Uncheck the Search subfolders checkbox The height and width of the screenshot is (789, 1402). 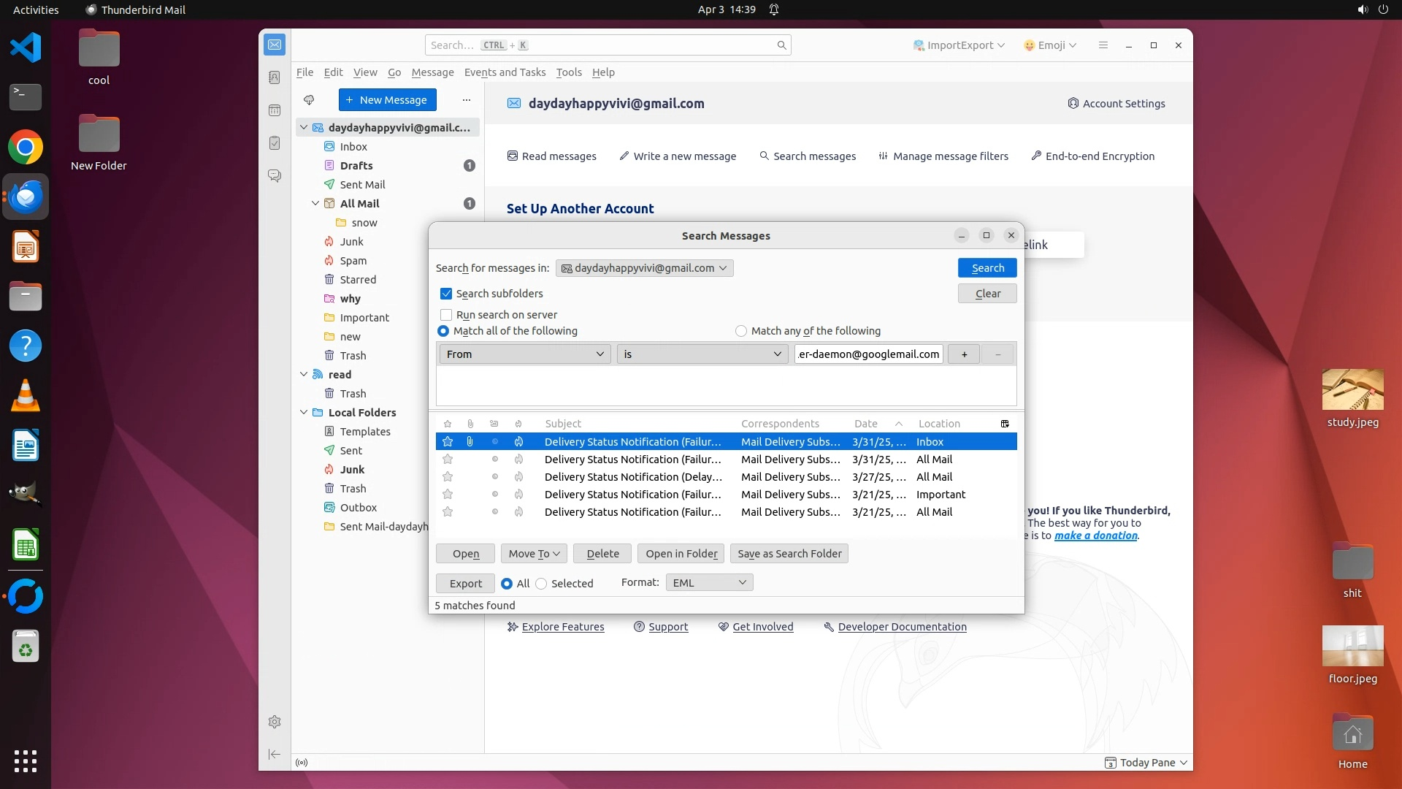(x=446, y=294)
